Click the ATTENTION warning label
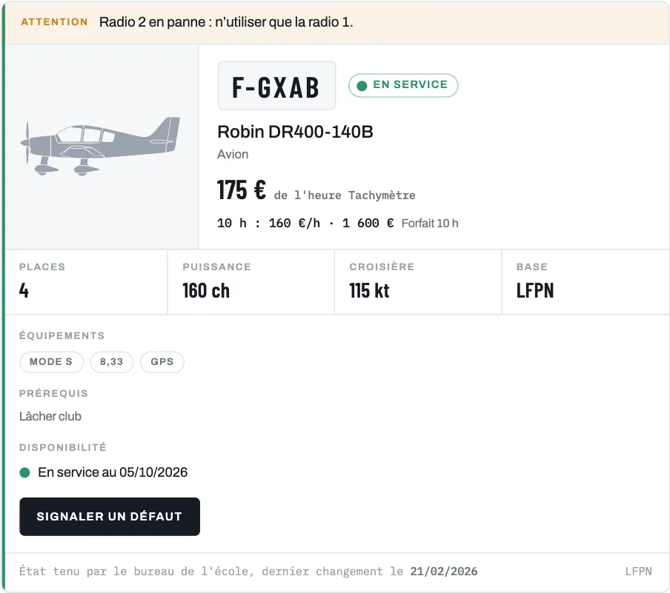 tap(54, 21)
